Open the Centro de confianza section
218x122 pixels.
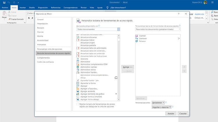(x=46, y=62)
